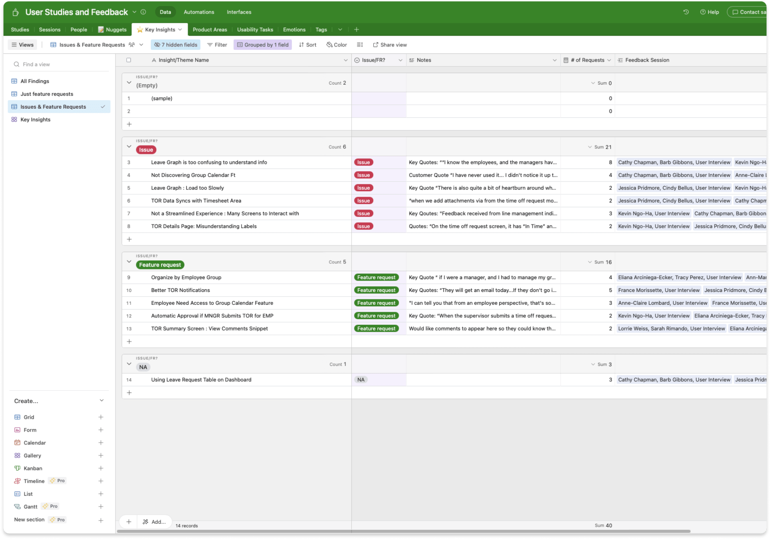Collapse the Issue group chevron

point(129,146)
